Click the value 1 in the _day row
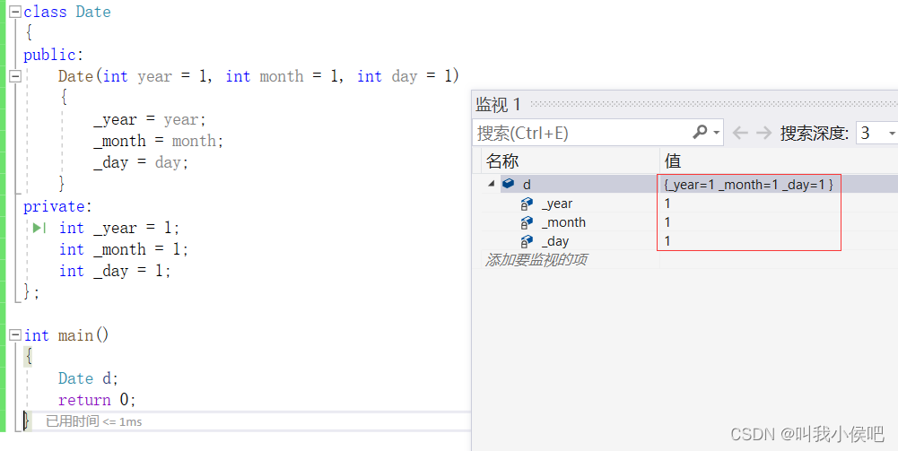Viewport: 898px width, 451px height. point(667,241)
